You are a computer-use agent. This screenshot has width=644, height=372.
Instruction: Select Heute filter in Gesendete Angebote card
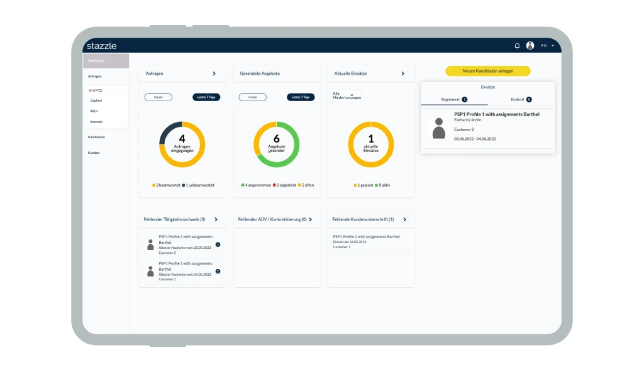click(x=253, y=97)
